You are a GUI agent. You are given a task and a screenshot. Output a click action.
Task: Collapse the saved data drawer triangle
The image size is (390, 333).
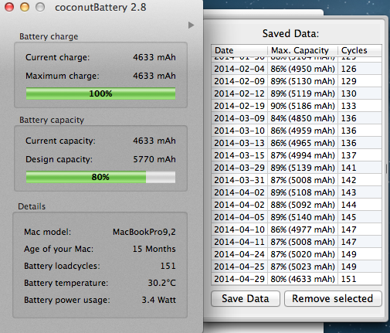click(x=191, y=25)
